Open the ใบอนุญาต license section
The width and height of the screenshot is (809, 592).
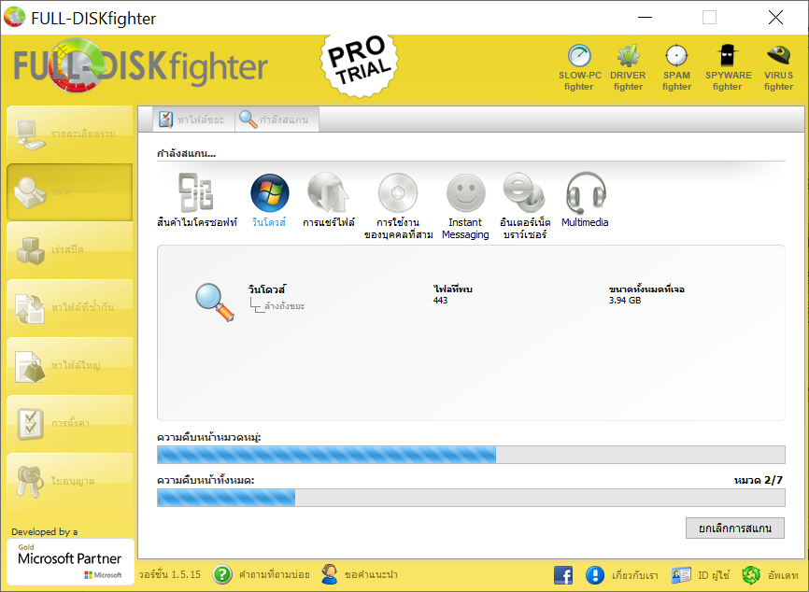pyautogui.click(x=70, y=481)
